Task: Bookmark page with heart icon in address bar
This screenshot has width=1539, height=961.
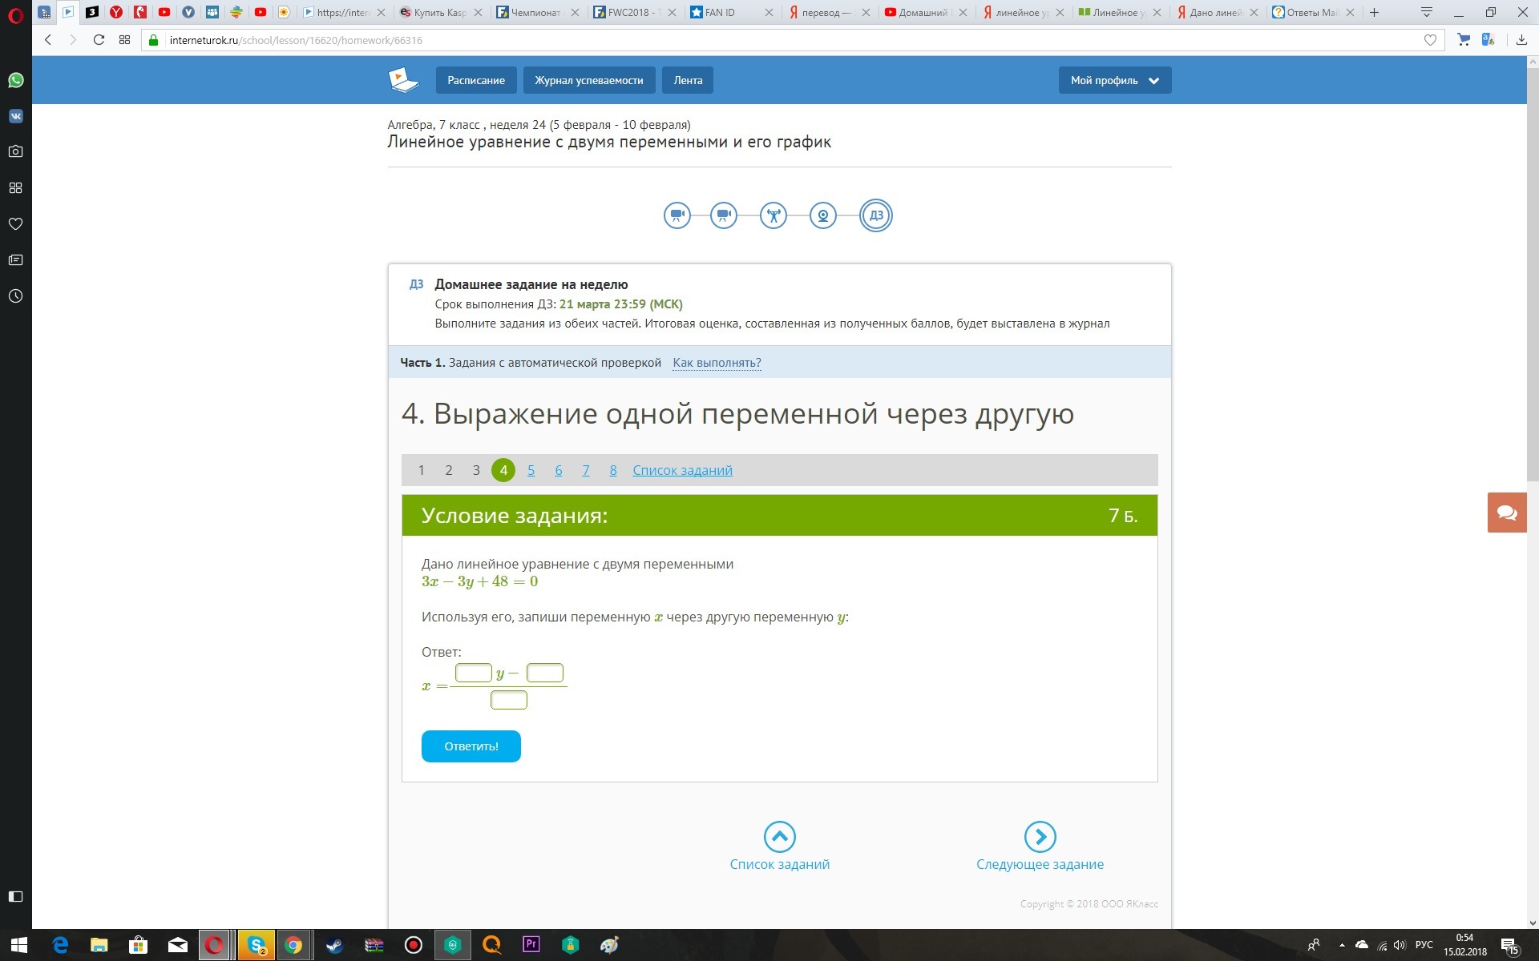Action: [1430, 40]
